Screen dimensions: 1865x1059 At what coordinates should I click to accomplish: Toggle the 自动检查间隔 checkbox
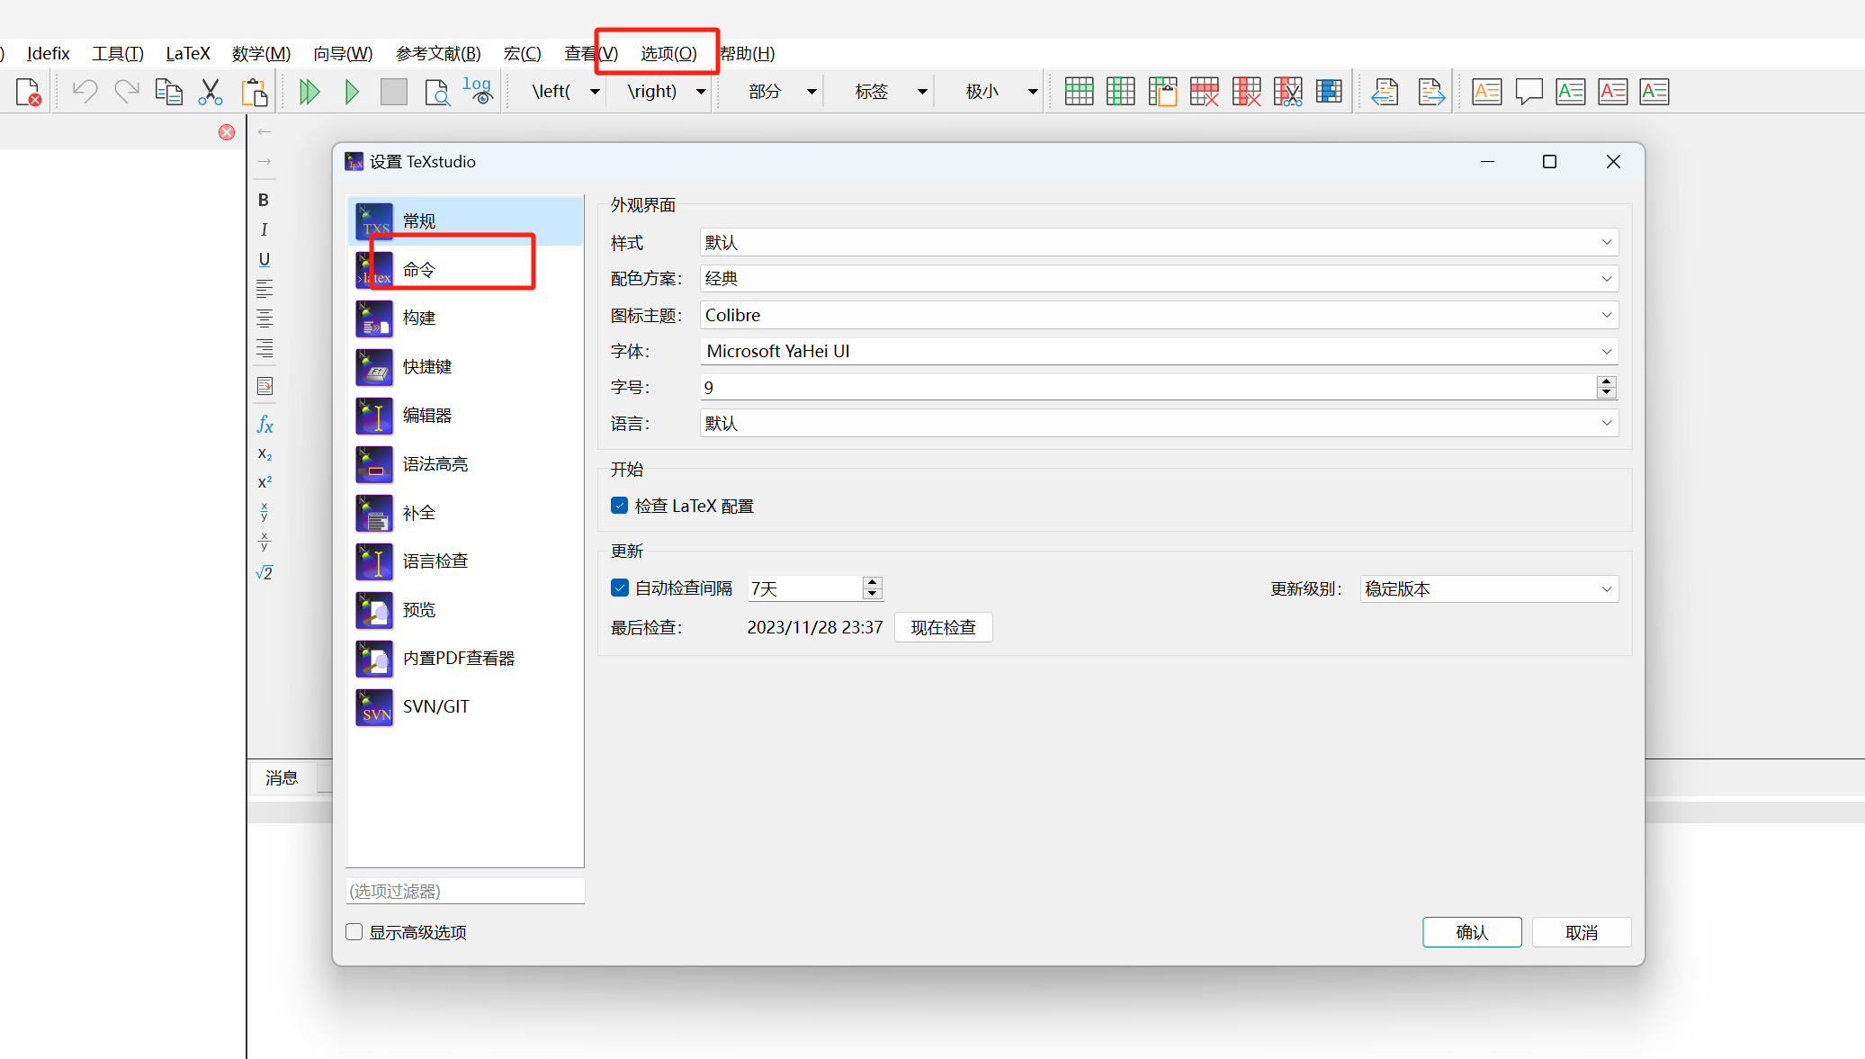[x=619, y=588]
